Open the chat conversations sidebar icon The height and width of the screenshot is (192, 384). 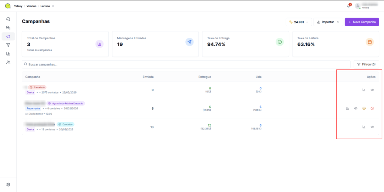(x=8, y=28)
